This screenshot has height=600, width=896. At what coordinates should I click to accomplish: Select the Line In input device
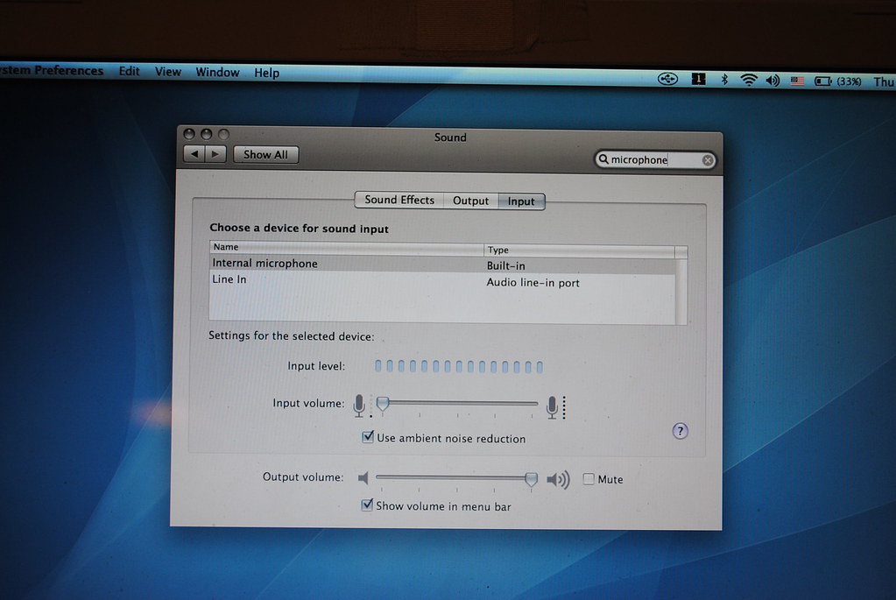[x=229, y=279]
